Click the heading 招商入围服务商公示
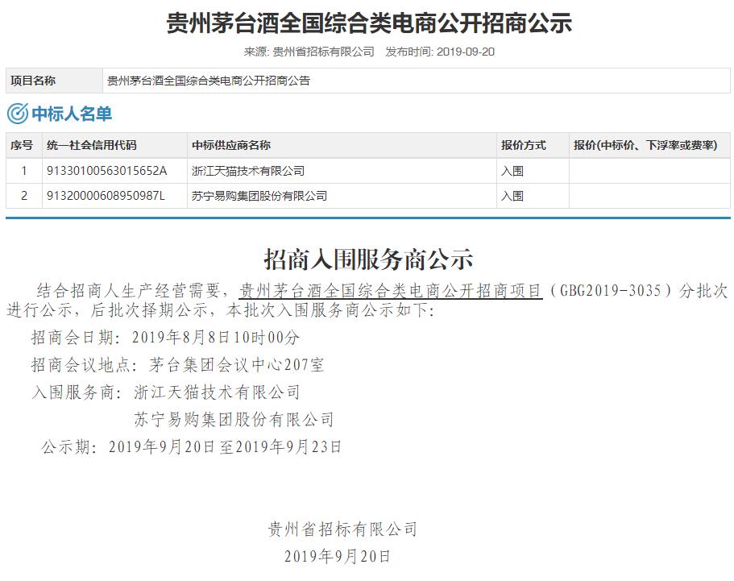Screen dimensions: 734x581 point(368,259)
